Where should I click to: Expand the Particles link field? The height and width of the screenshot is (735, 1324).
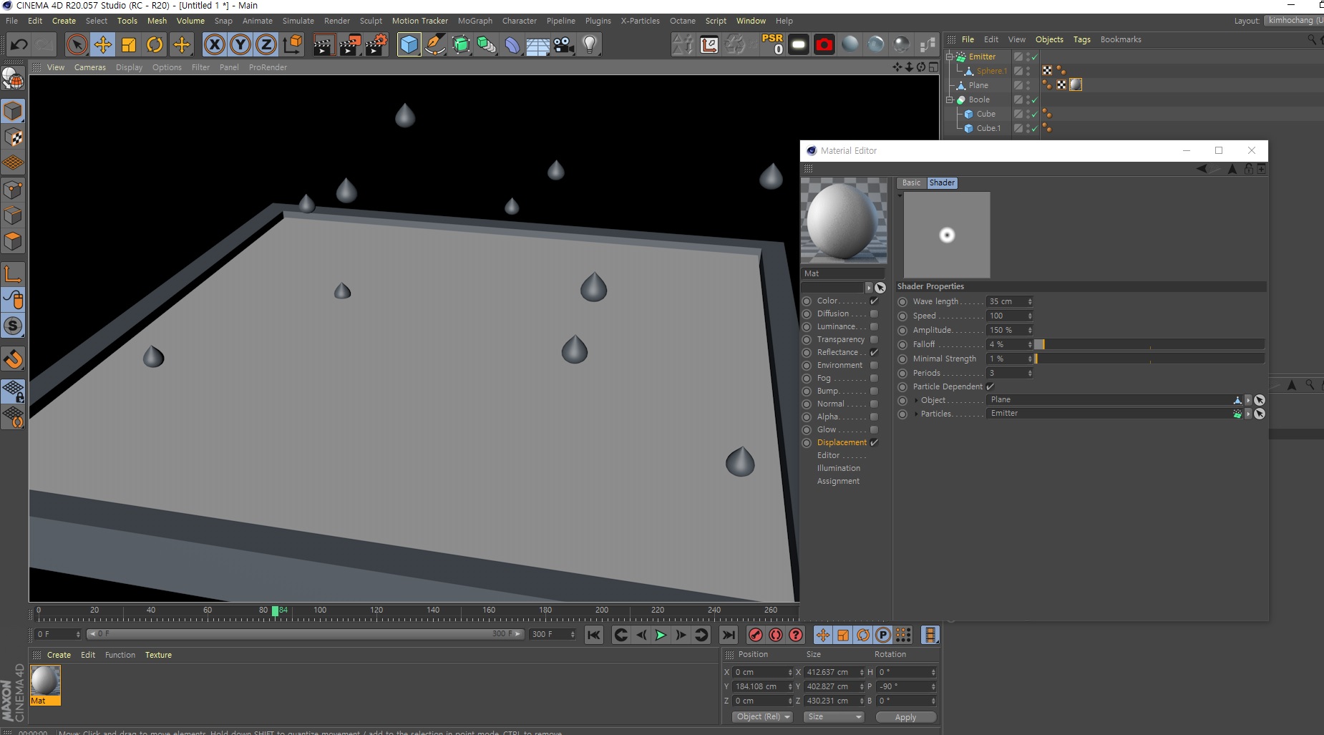pos(916,414)
